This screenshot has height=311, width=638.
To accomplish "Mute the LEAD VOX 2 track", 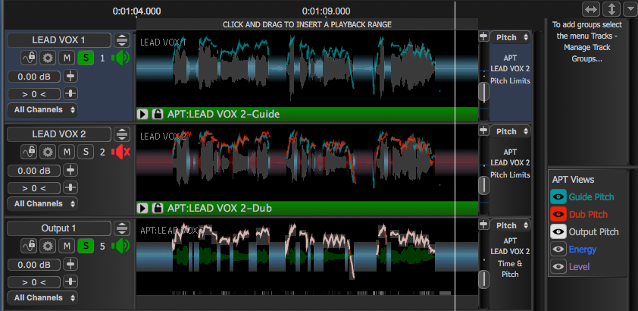I will 67,152.
